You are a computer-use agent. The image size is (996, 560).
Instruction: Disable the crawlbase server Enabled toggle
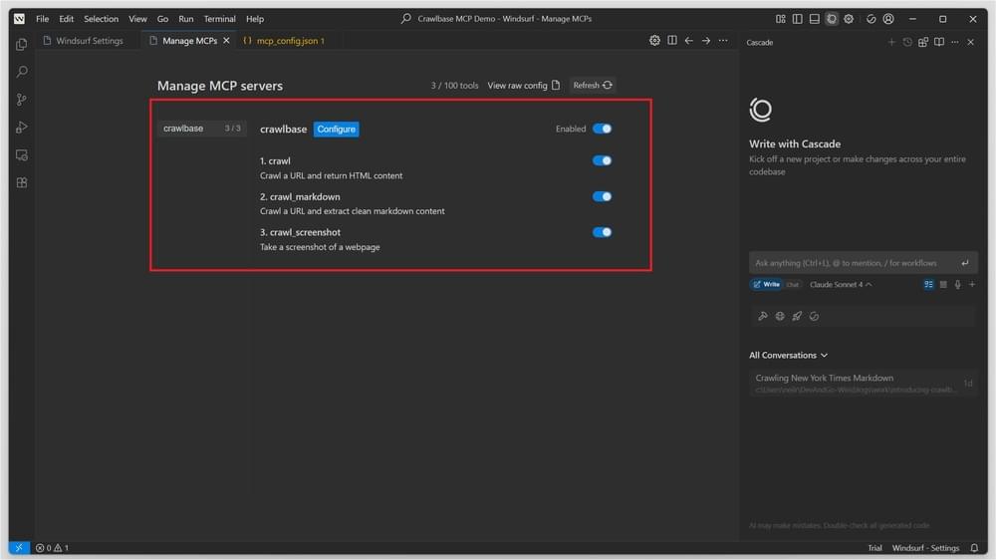pos(602,129)
